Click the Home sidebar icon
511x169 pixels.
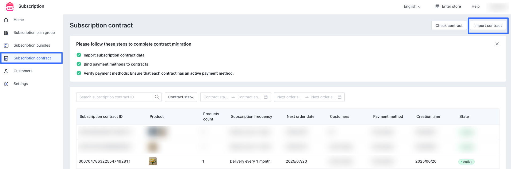[6, 20]
